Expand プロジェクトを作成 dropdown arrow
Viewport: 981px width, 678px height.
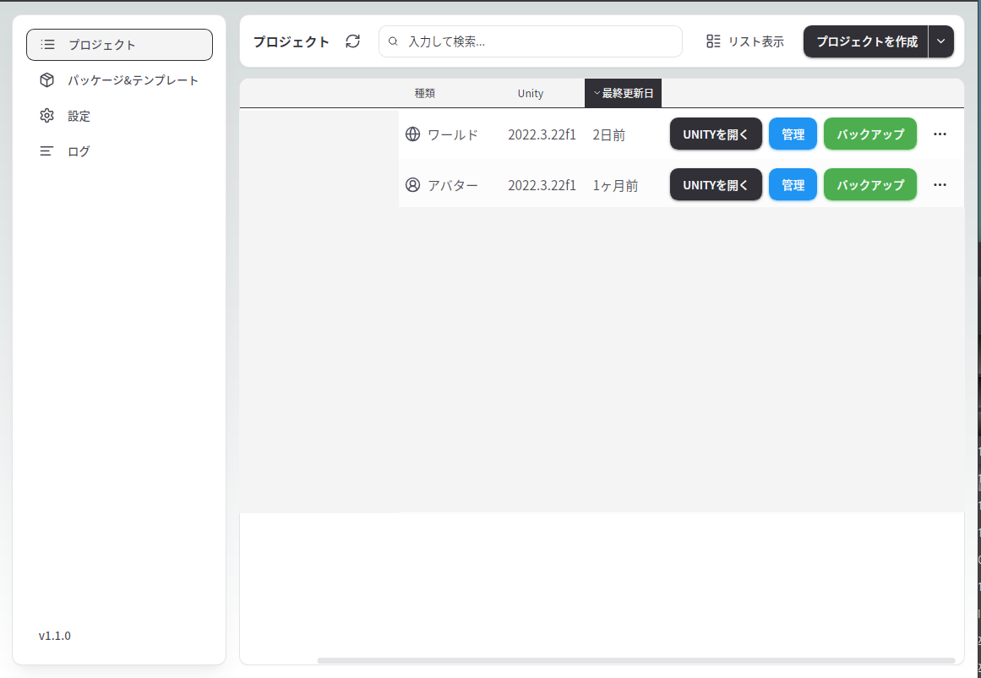[941, 41]
